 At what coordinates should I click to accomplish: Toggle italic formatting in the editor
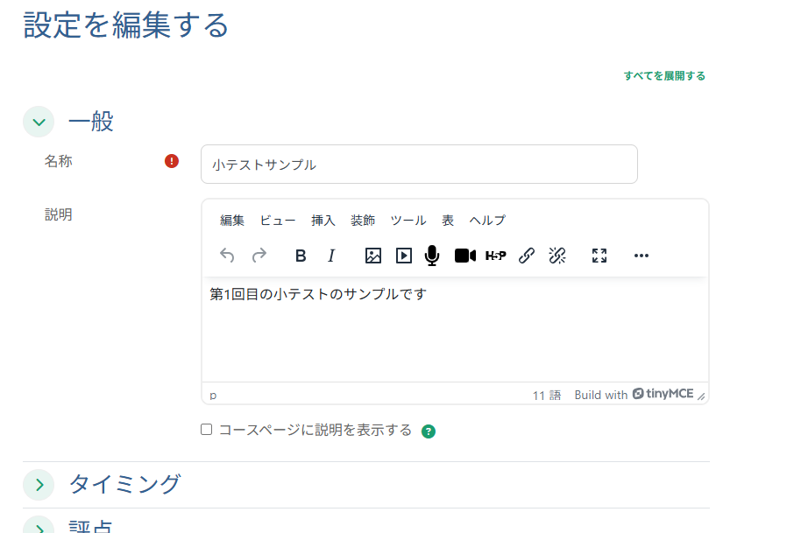[331, 256]
